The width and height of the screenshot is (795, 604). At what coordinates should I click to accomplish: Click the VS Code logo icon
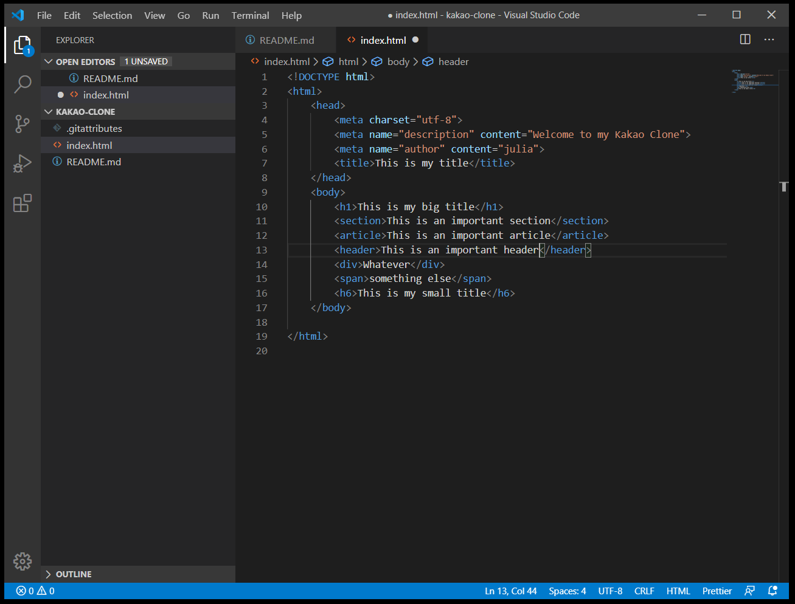coord(18,15)
